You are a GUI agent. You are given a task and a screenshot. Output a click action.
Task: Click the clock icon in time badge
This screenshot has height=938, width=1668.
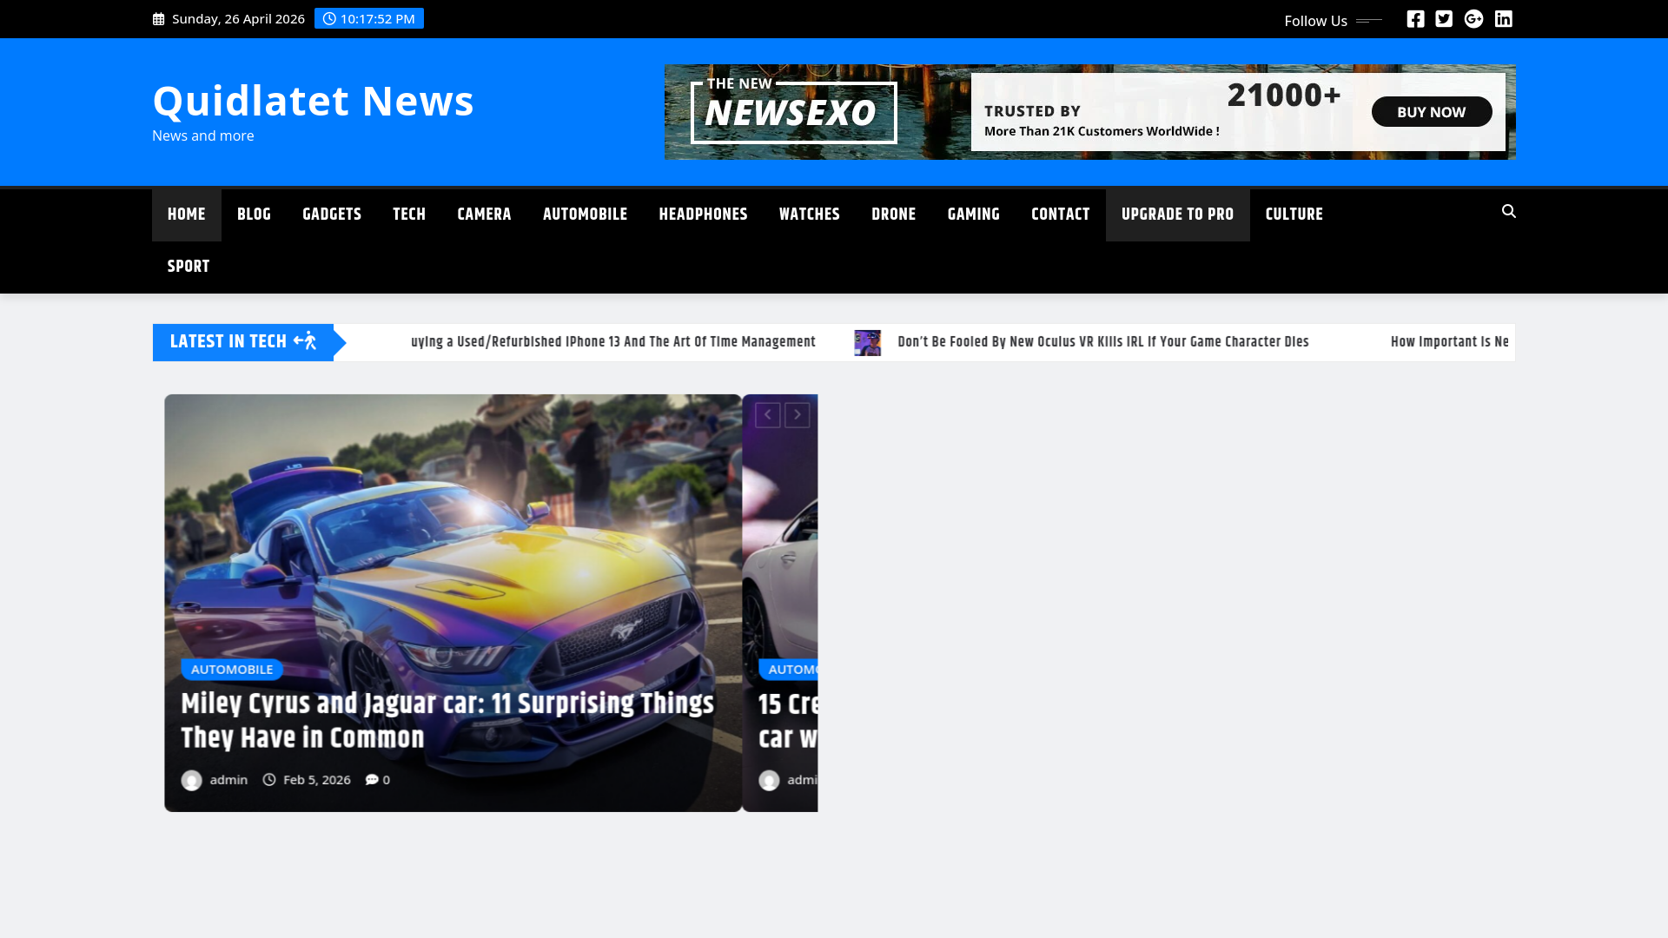point(329,19)
